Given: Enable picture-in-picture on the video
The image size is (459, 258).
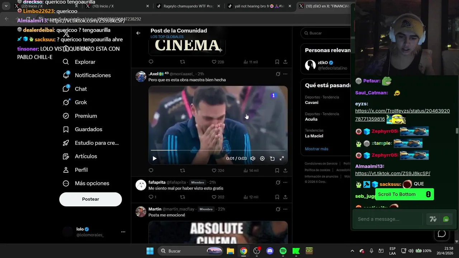Looking at the screenshot, I should pos(272,158).
